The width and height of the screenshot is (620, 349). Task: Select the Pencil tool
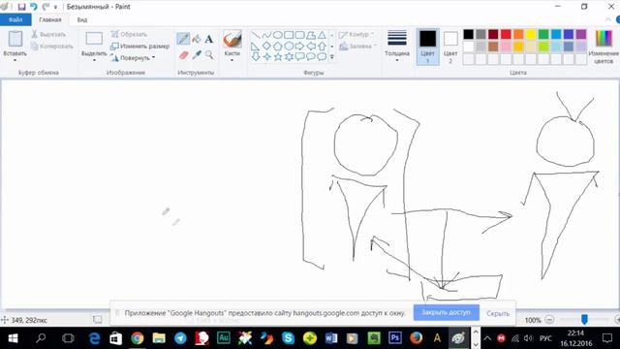click(x=183, y=39)
